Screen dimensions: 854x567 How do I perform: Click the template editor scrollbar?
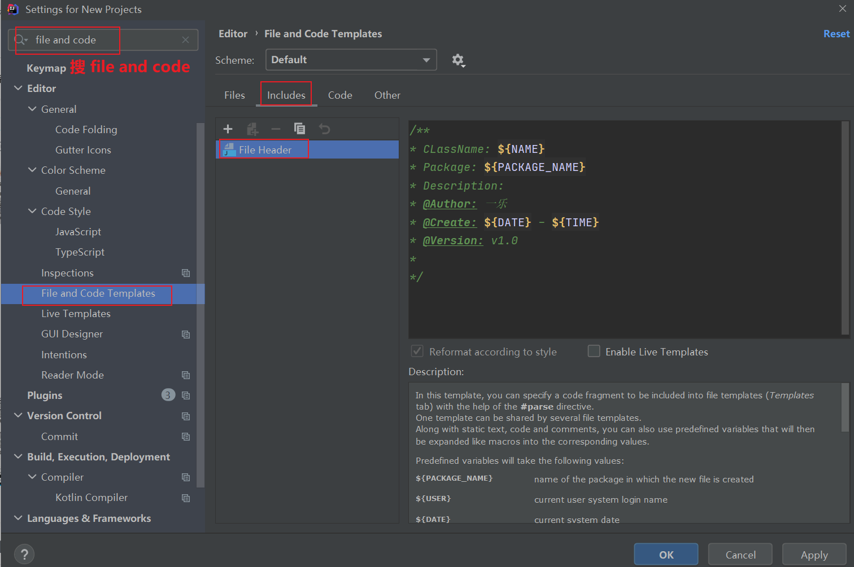(845, 228)
